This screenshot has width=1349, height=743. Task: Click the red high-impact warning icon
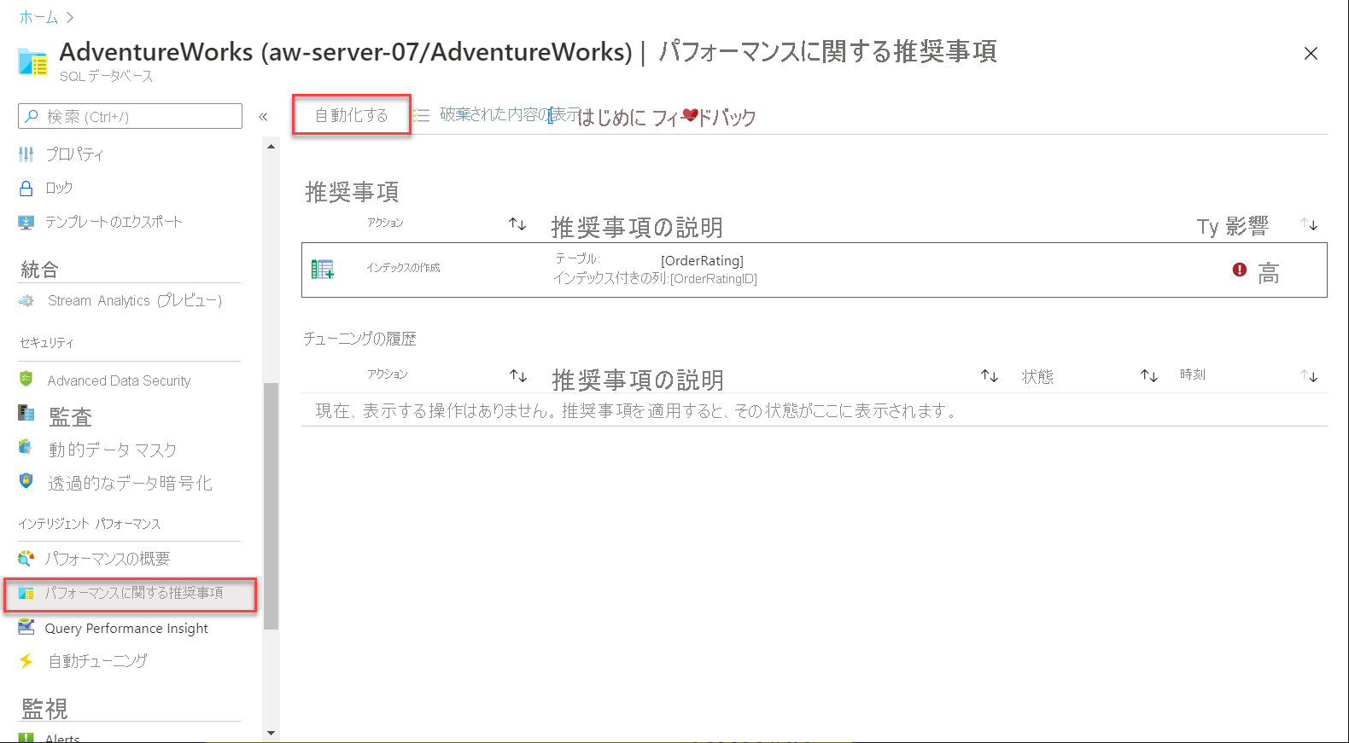(x=1240, y=270)
